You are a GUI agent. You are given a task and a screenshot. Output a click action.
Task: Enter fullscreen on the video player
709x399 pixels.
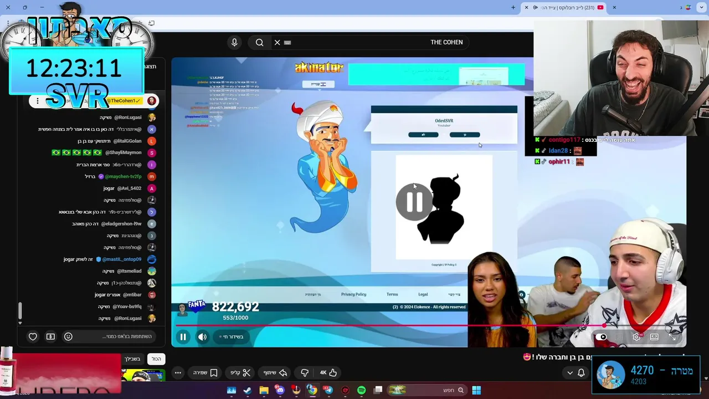point(672,336)
